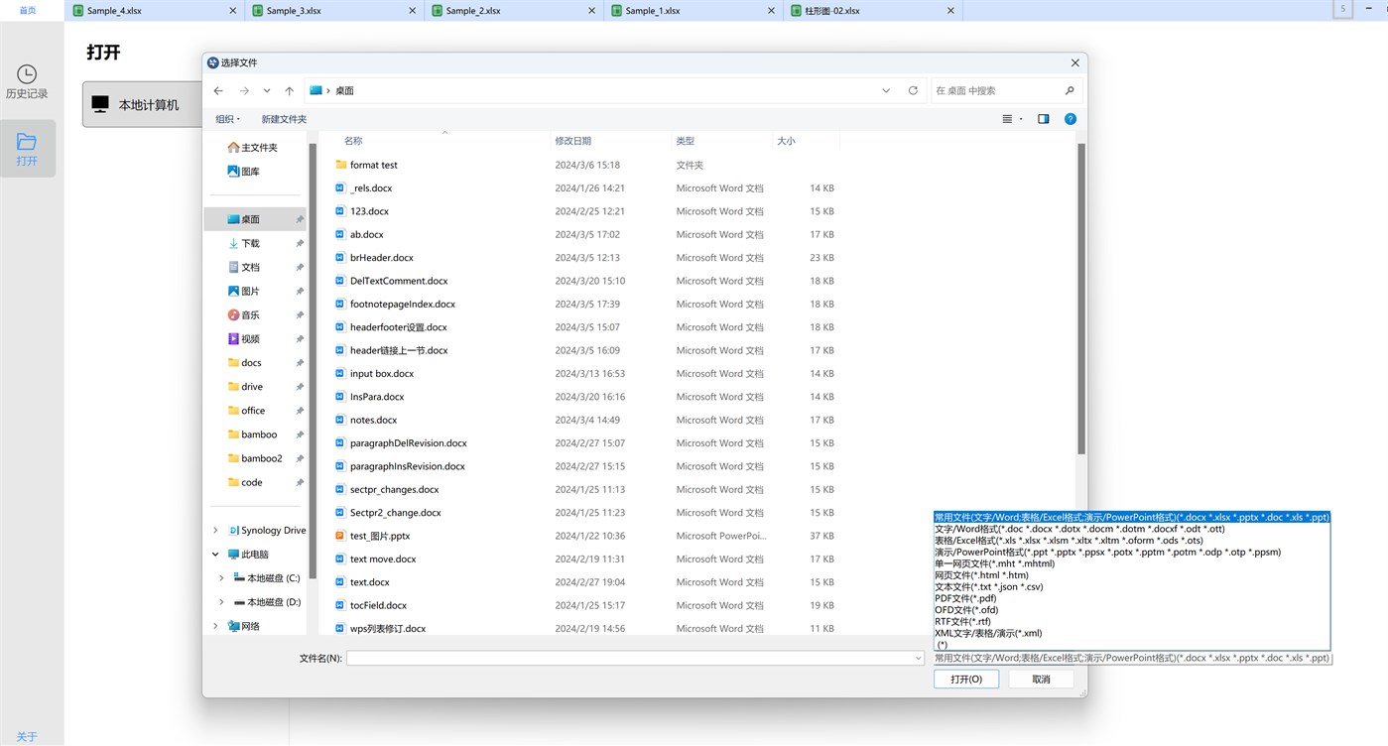
Task: Open the 历史记录 panel in the left sidebar
Action: click(27, 79)
